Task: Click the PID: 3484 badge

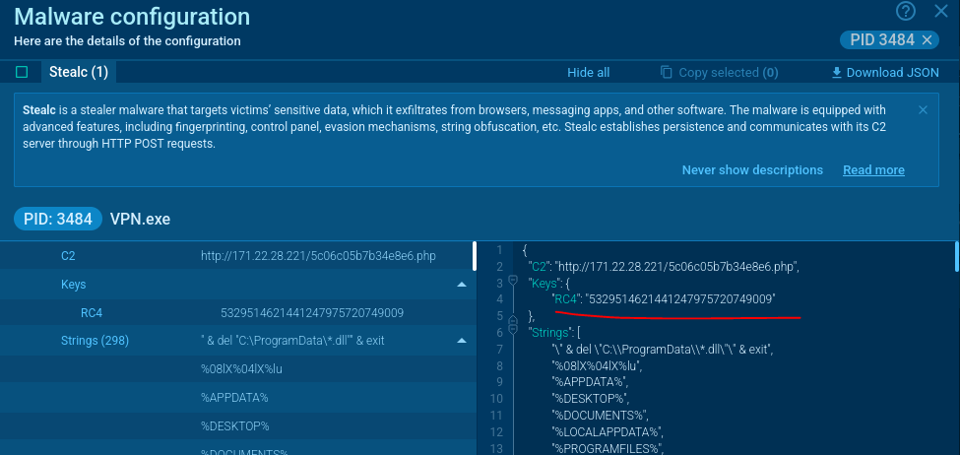Action: click(x=57, y=219)
